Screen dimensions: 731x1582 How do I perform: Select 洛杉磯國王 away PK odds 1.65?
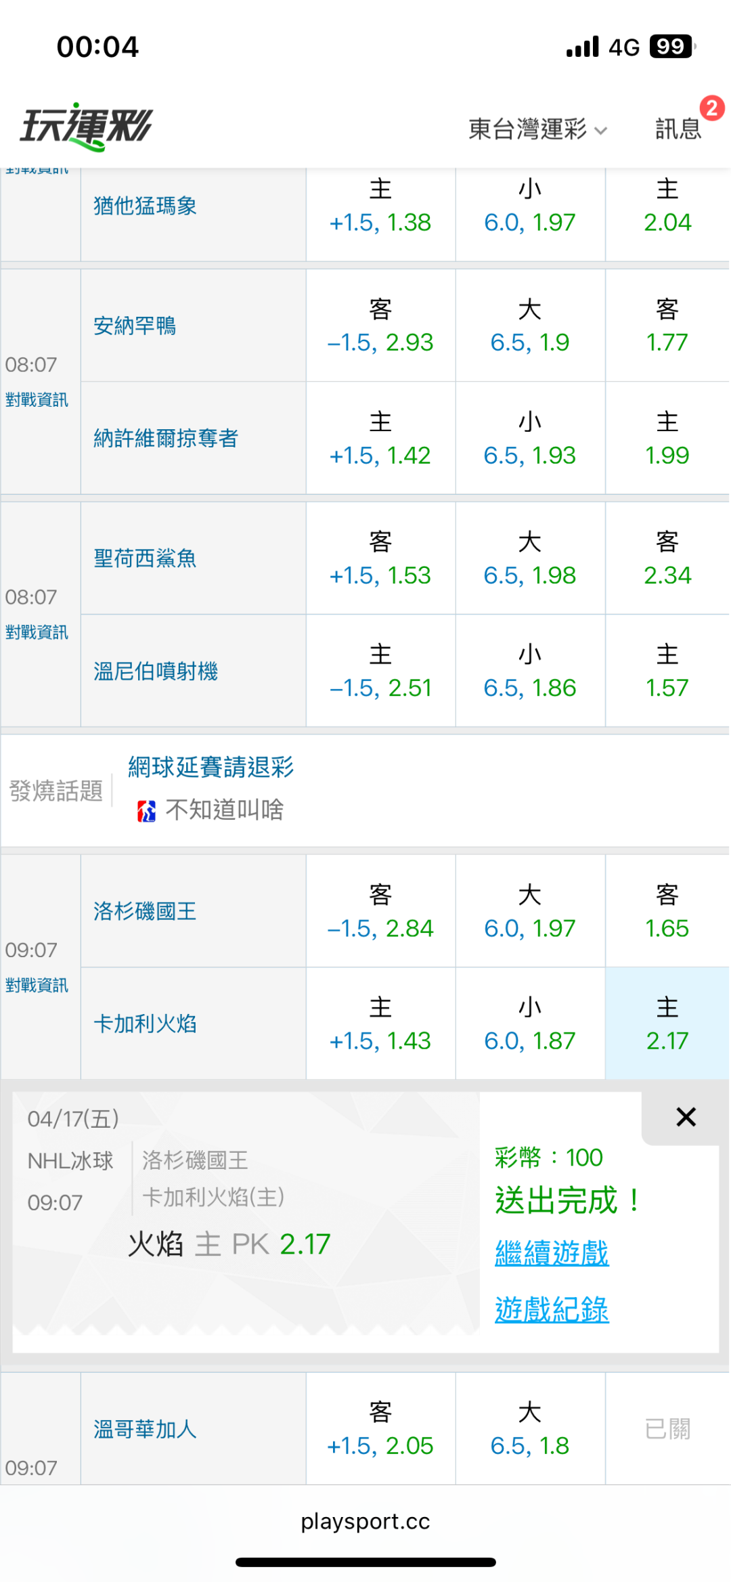coord(667,911)
